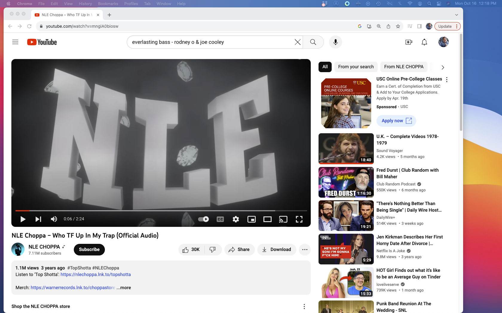The image size is (502, 313).
Task: Dislike this video
Action: pyautogui.click(x=213, y=250)
